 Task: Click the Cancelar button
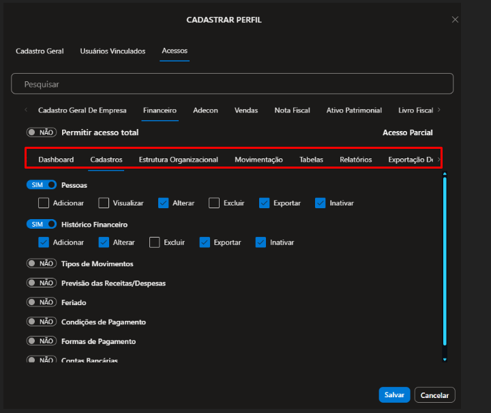[434, 395]
